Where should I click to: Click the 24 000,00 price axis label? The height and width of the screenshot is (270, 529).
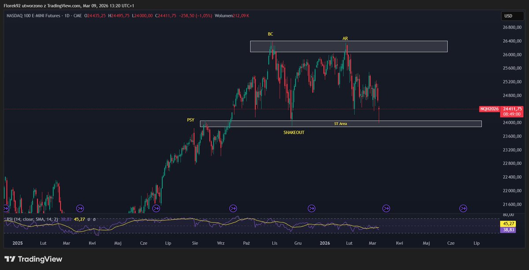click(512, 122)
